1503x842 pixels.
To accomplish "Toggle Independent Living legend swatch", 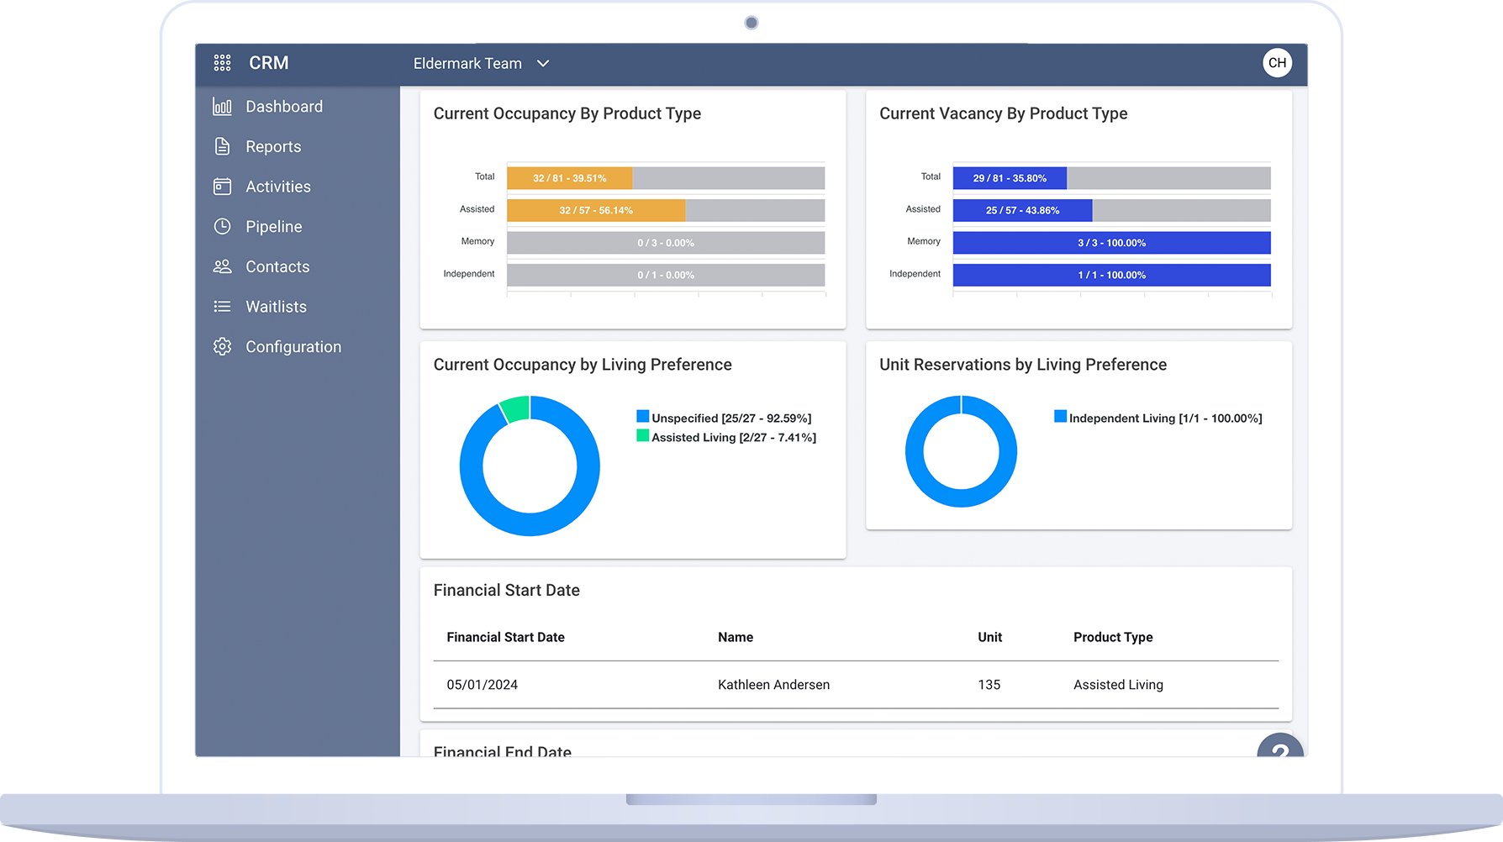I will pyautogui.click(x=1061, y=416).
